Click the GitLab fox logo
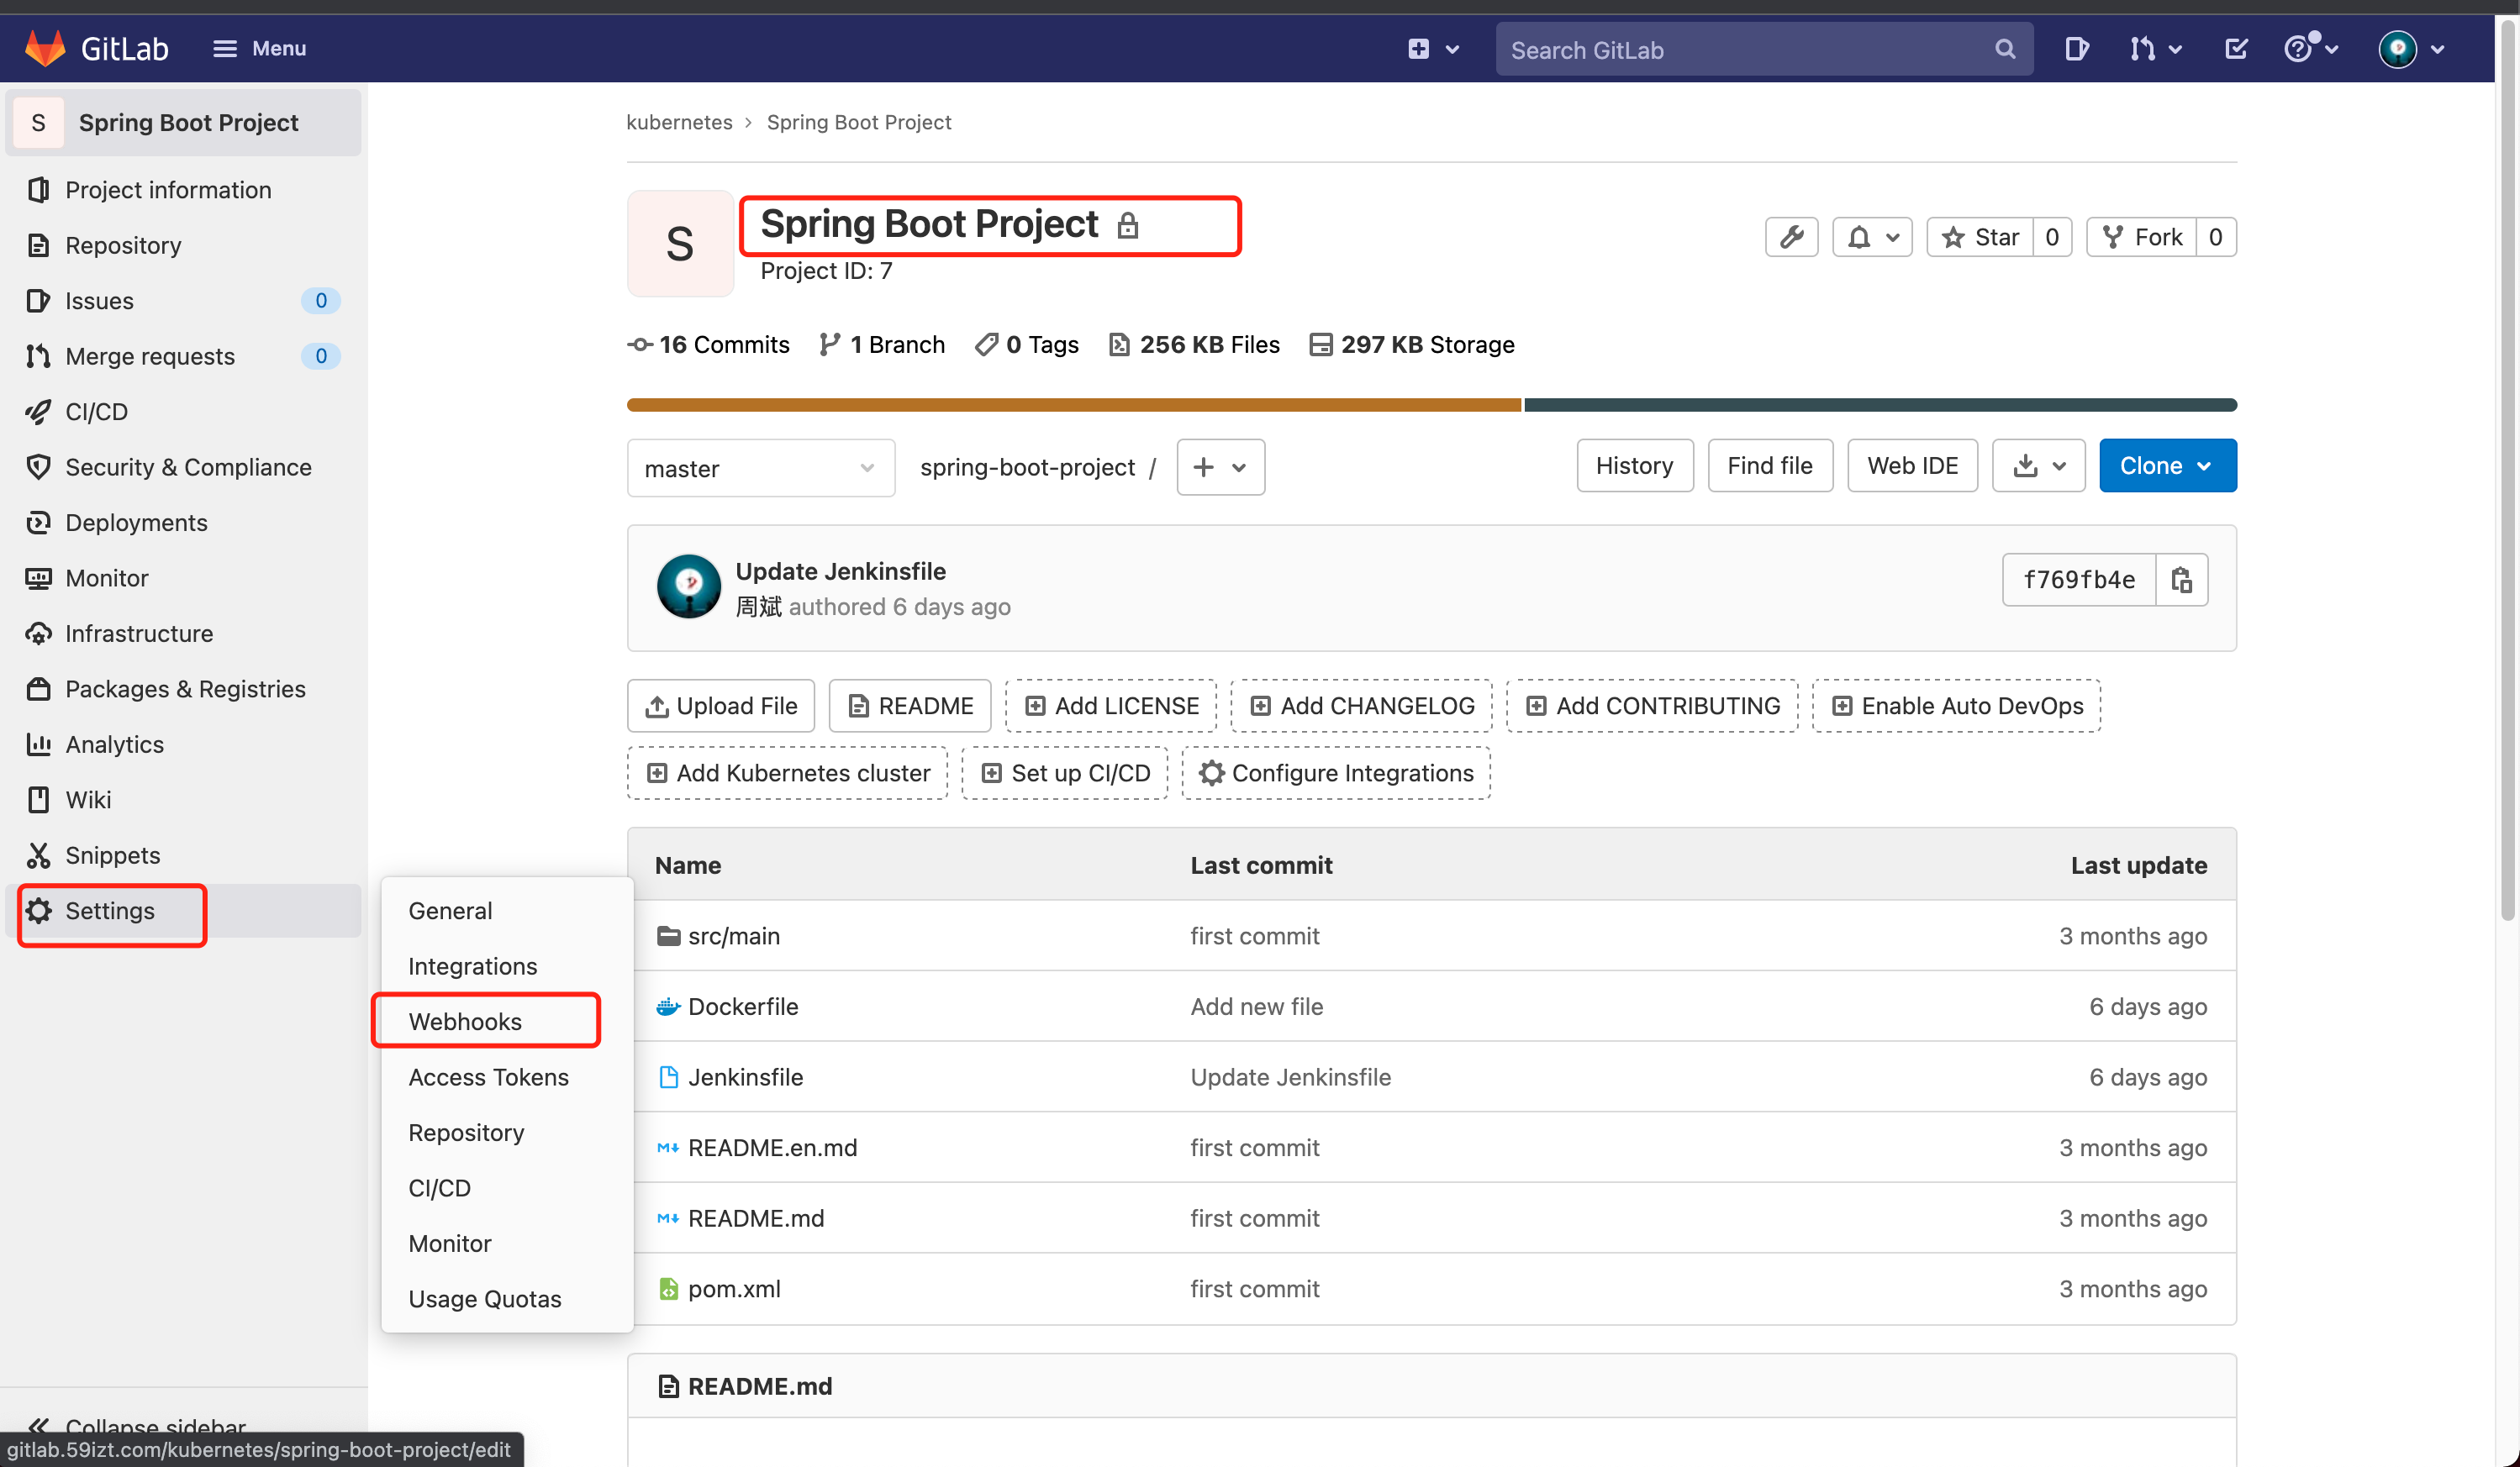The width and height of the screenshot is (2520, 1467). pyautogui.click(x=45, y=48)
